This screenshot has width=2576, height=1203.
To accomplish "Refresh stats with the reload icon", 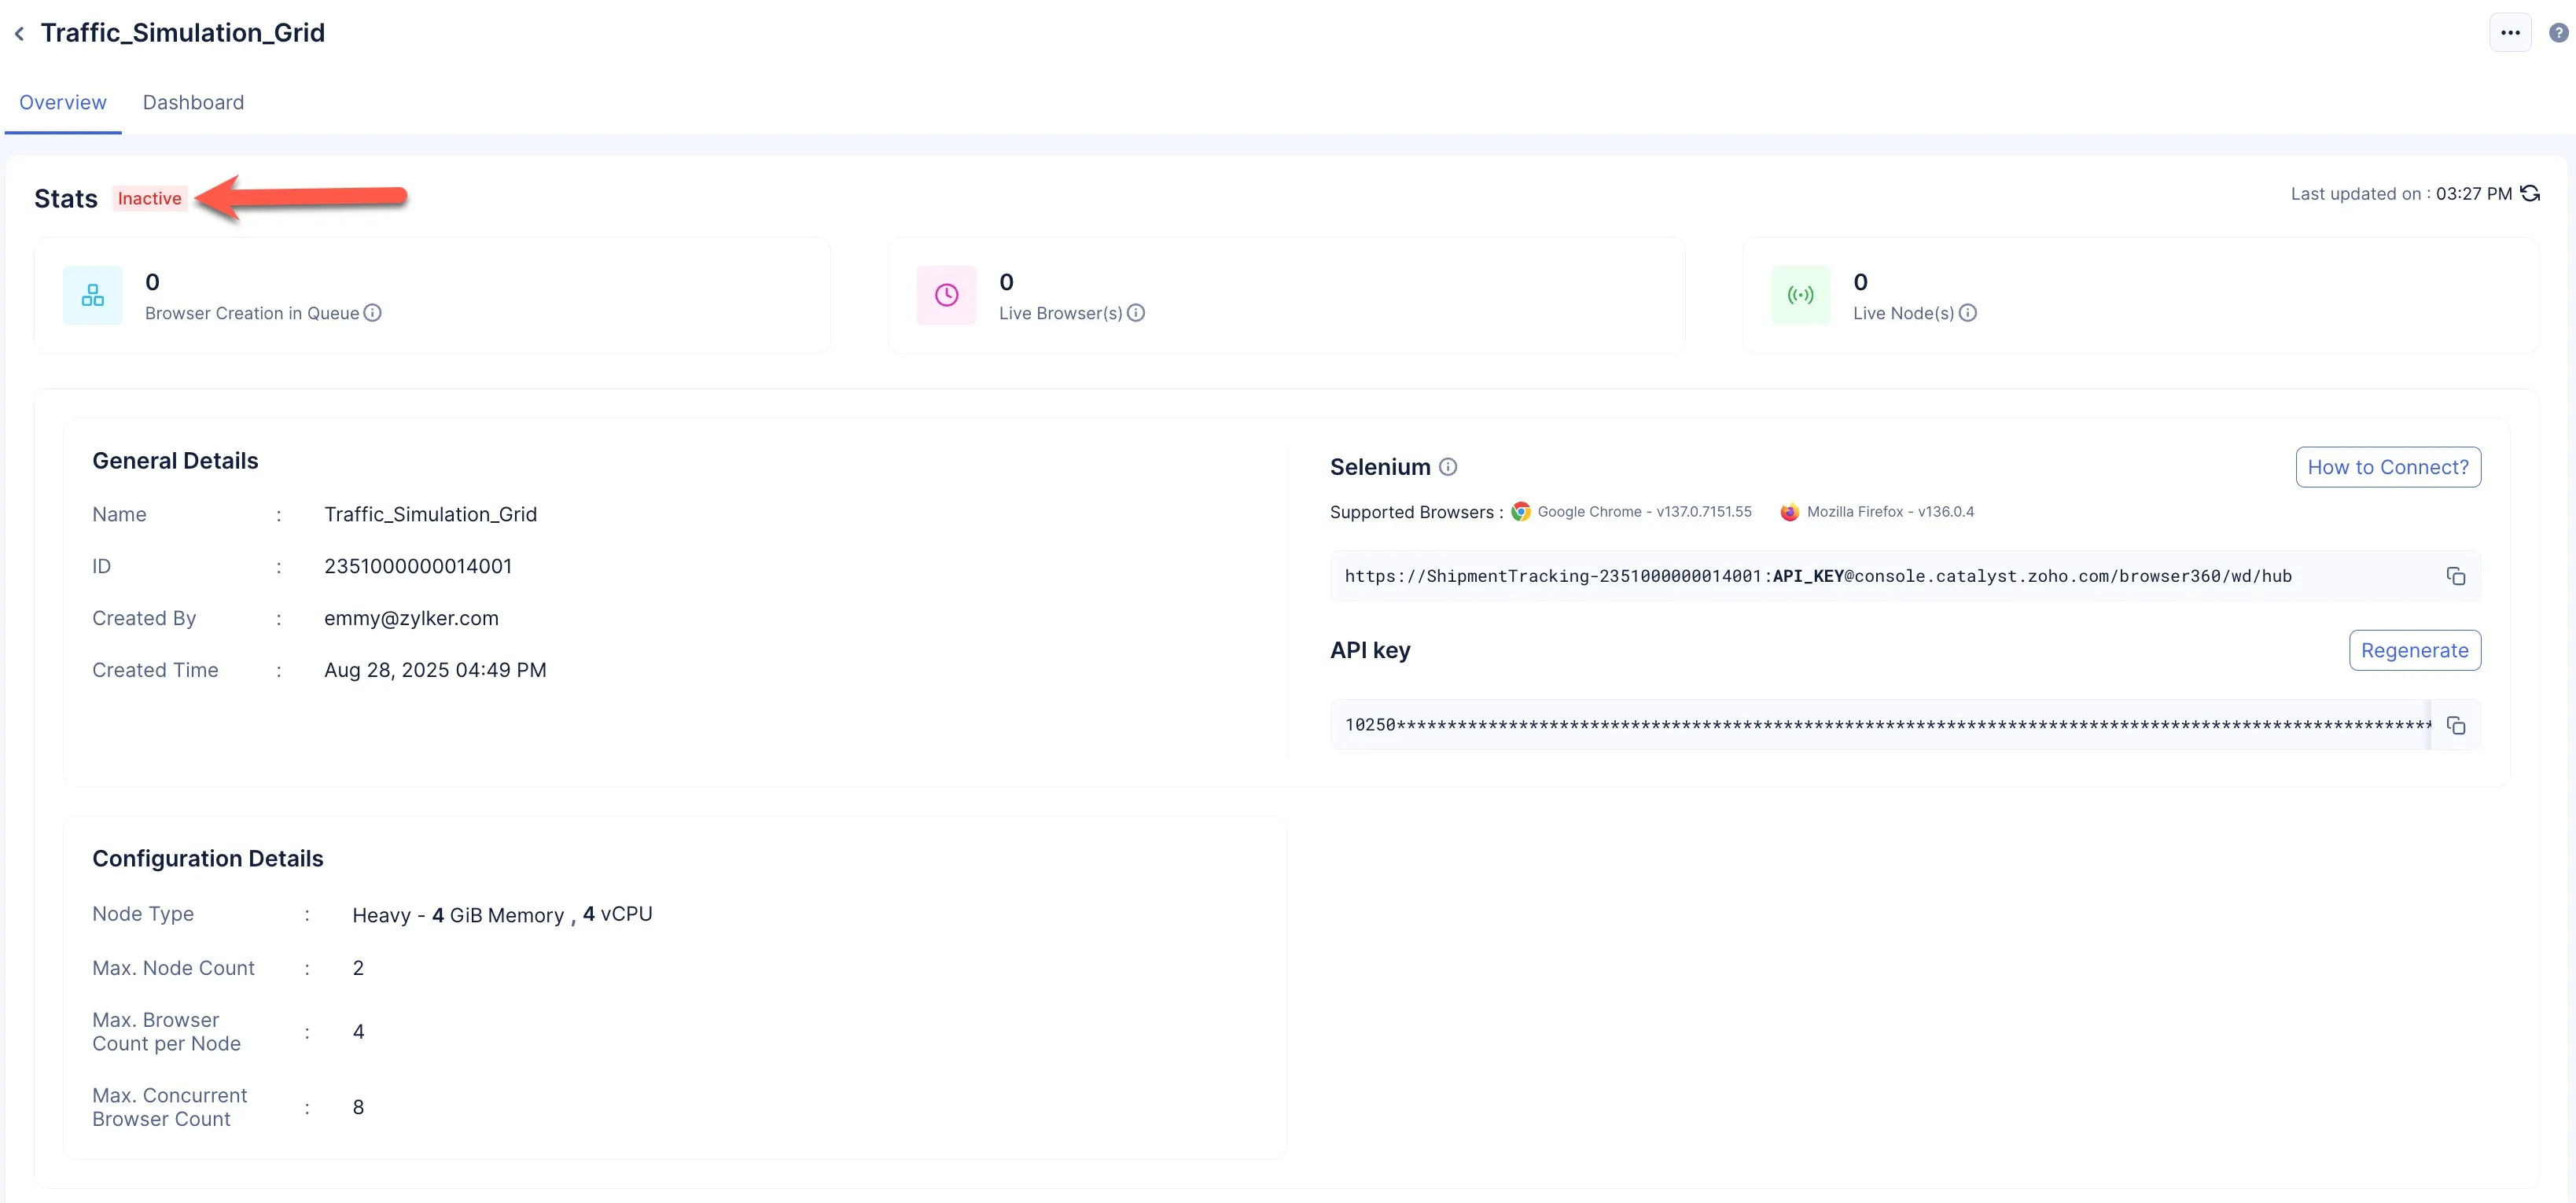I will pyautogui.click(x=2530, y=194).
